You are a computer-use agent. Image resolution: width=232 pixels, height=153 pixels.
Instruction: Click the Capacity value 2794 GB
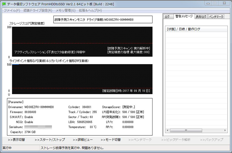point(30,132)
